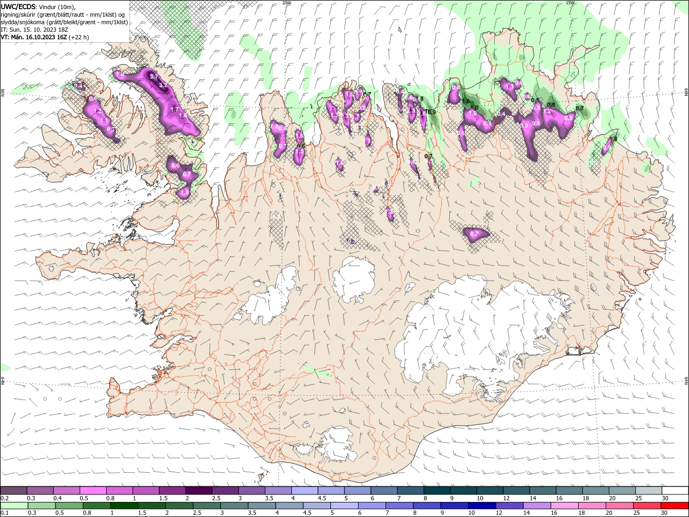Click the snow legend swatch labeled 1.5
This screenshot has height=517, width=689.
click(x=172, y=491)
